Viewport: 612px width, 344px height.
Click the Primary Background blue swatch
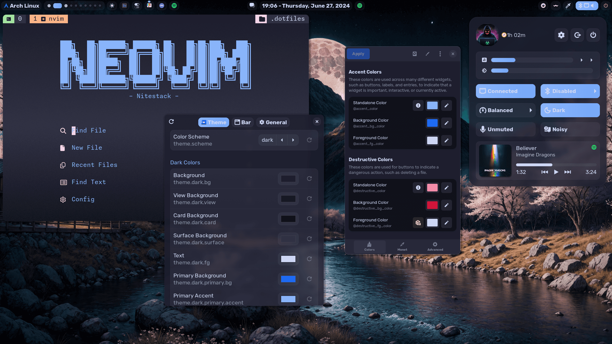[x=288, y=279]
